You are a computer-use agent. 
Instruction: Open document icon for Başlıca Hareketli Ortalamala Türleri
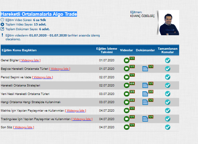145,69
